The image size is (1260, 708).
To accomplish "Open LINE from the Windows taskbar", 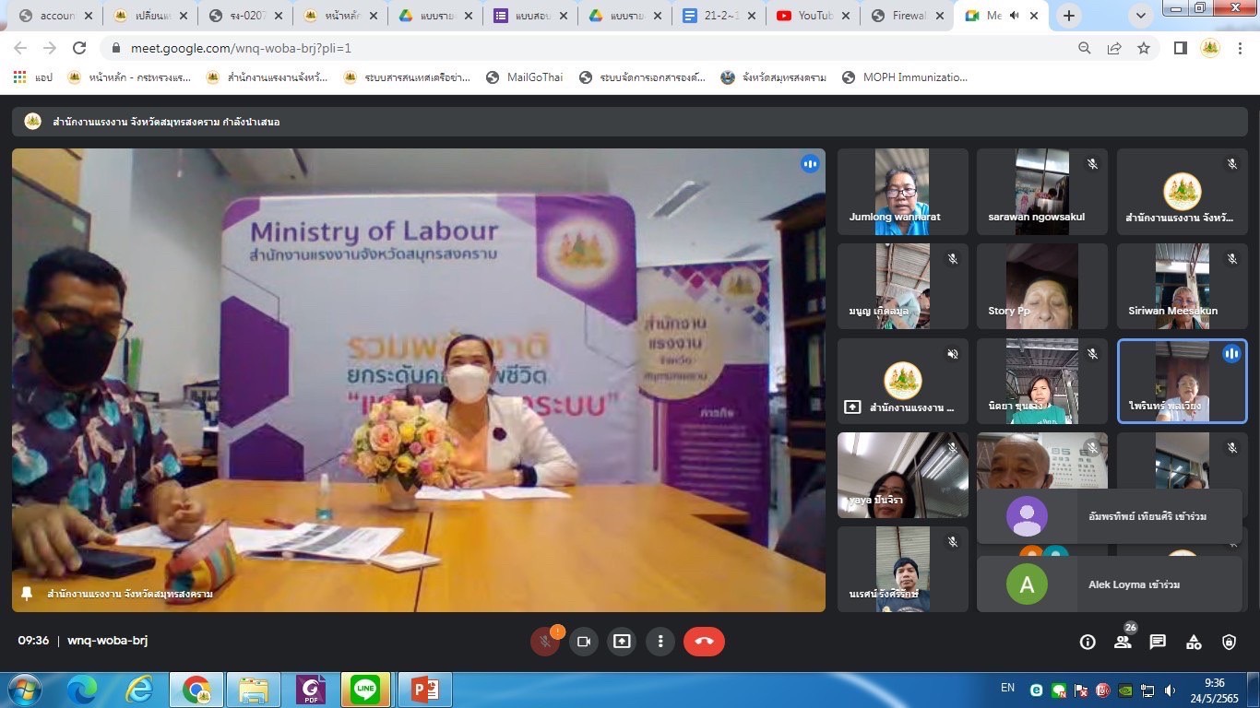I will [x=365, y=690].
